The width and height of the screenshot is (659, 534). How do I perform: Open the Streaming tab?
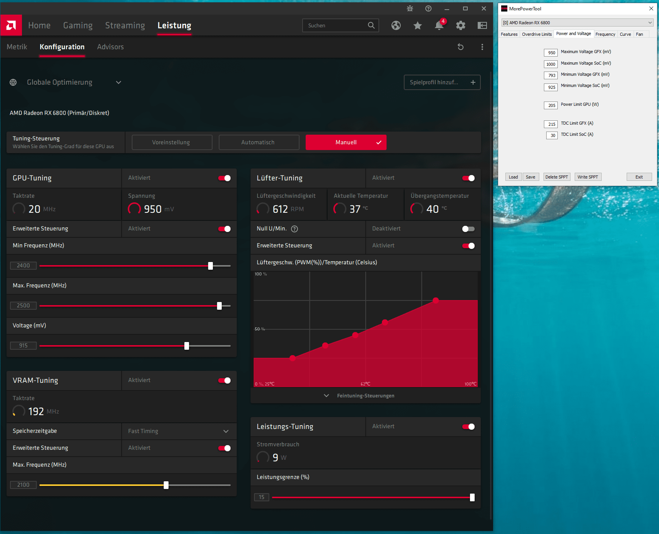point(125,25)
